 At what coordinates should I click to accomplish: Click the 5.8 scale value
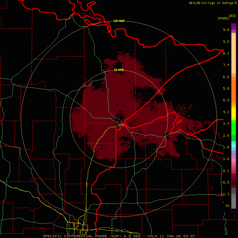pos(226,89)
